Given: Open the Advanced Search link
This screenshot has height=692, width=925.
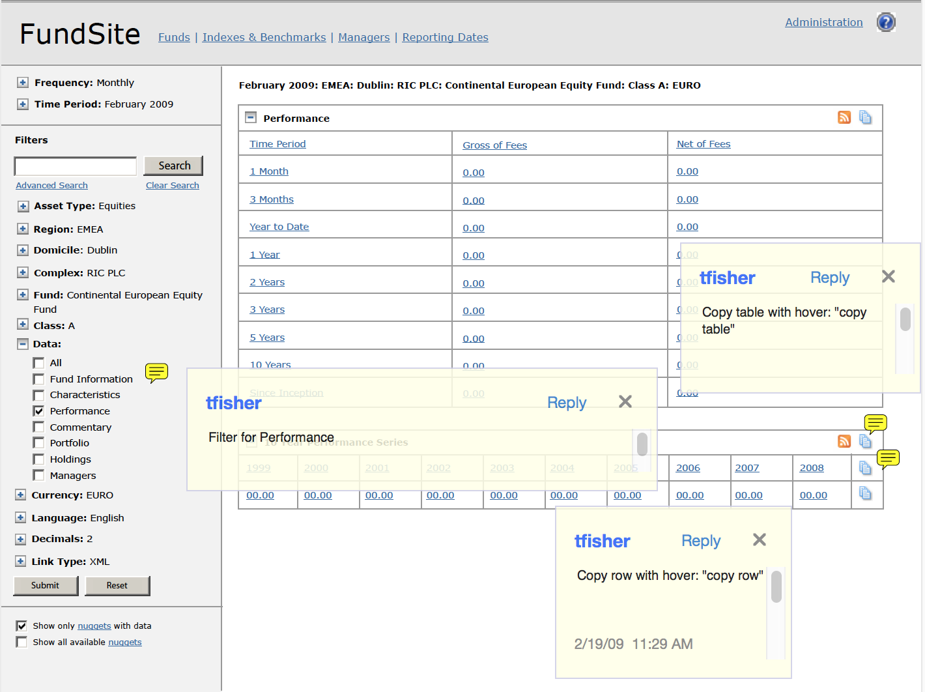Looking at the screenshot, I should click(51, 186).
